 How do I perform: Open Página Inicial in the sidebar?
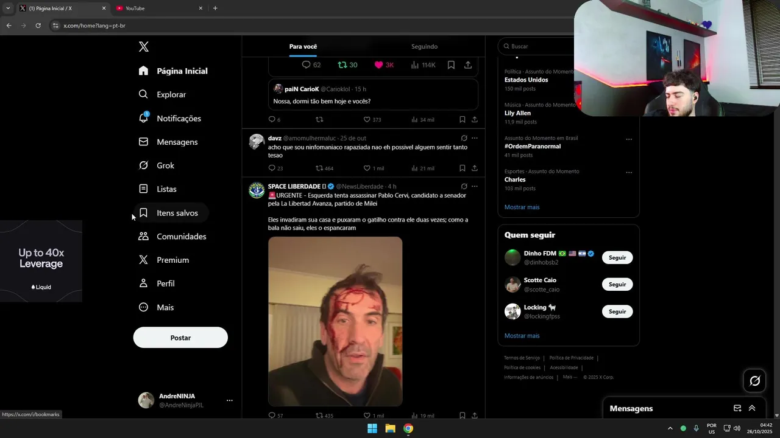tap(174, 71)
